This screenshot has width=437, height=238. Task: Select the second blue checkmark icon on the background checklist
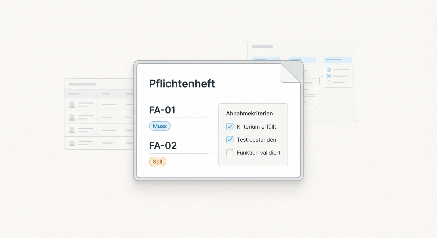(328, 76)
